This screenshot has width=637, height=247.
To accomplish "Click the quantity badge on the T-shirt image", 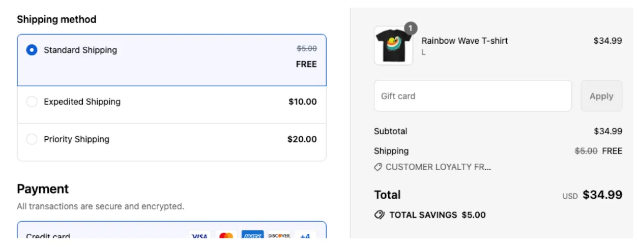I will (x=411, y=28).
